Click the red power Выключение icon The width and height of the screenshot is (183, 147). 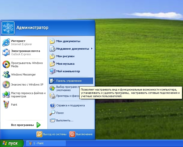[72, 134]
